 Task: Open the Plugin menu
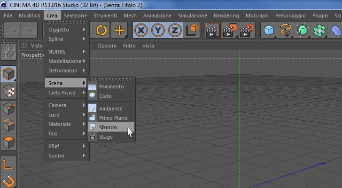coord(320,16)
